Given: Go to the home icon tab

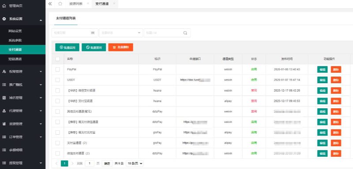Looking at the screenshot, I should (x=60, y=4).
